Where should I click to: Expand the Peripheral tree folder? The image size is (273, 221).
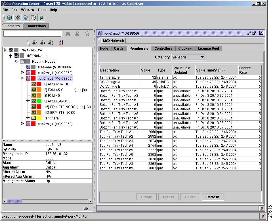(28, 118)
